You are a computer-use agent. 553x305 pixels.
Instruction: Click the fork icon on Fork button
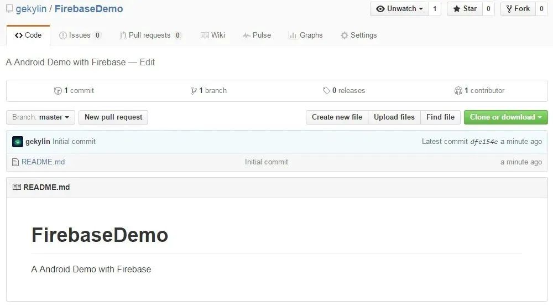coord(509,9)
